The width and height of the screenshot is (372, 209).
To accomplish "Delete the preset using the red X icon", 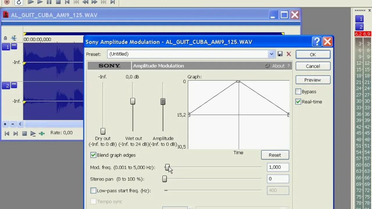I will tap(289, 54).
